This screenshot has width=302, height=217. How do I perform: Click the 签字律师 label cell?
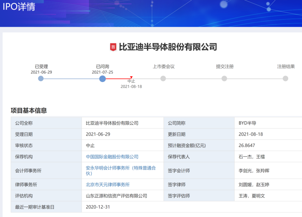[199, 184]
